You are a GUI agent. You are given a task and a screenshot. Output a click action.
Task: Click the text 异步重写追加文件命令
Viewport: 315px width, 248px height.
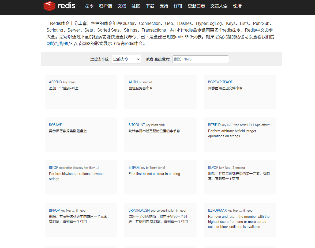click(x=225, y=88)
